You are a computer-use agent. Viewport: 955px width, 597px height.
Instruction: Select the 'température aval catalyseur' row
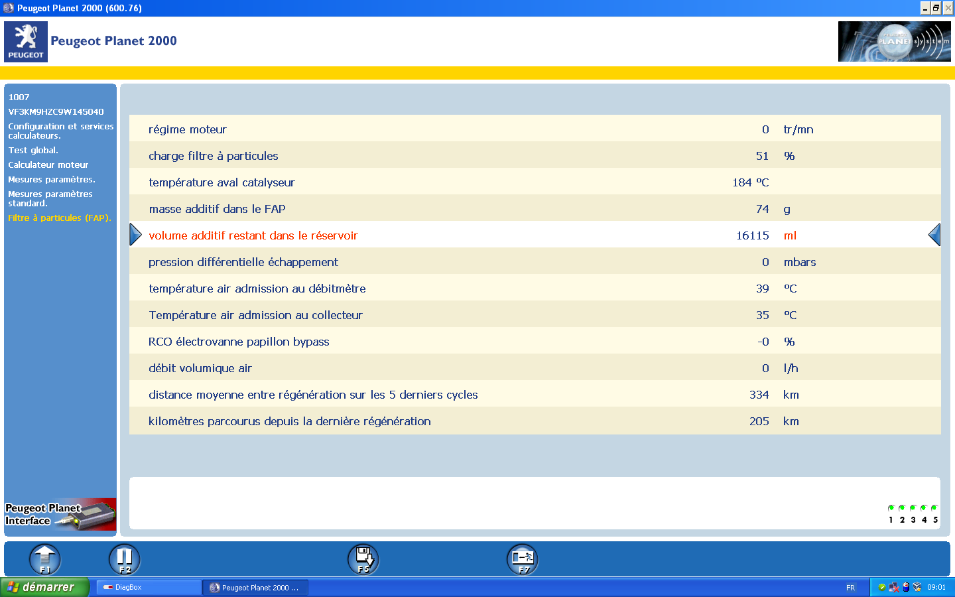tap(535, 182)
